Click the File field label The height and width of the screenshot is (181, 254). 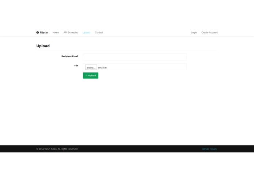76,66
